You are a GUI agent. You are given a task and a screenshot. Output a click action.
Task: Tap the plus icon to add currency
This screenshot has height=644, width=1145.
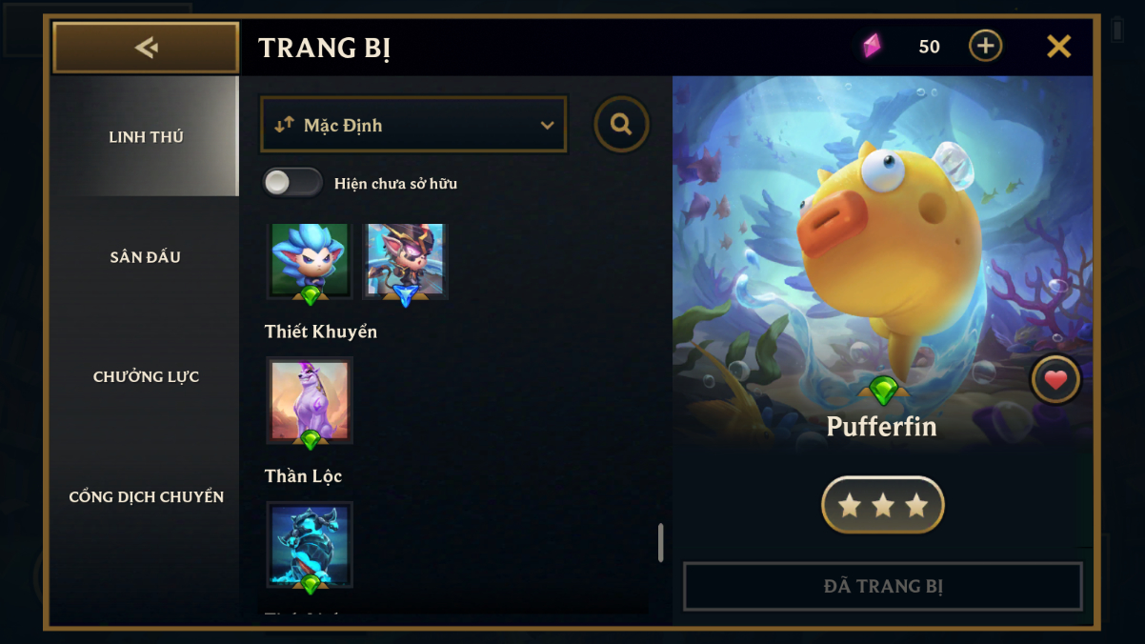[985, 46]
